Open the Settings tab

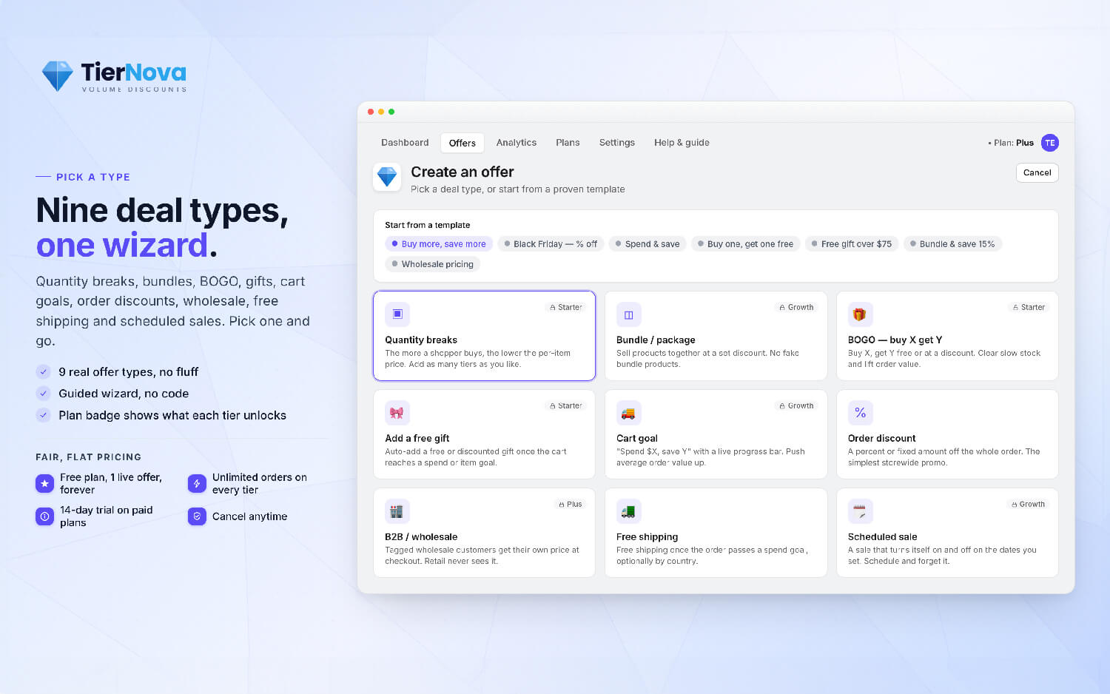(x=617, y=143)
